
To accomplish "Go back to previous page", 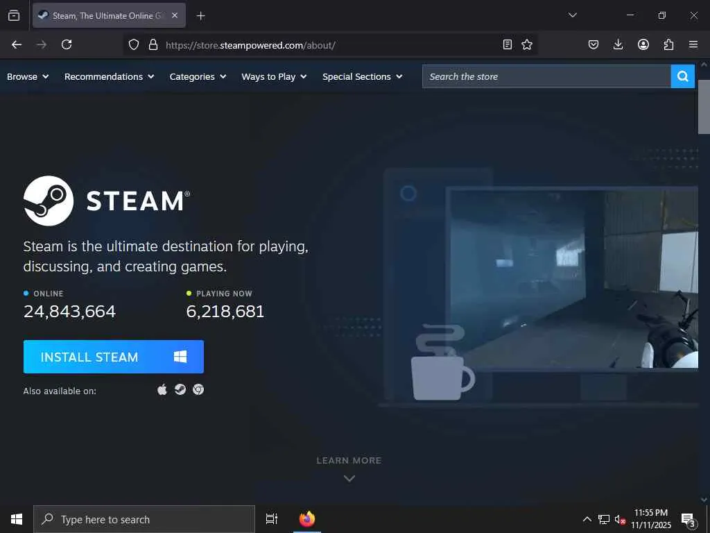I will (17, 44).
